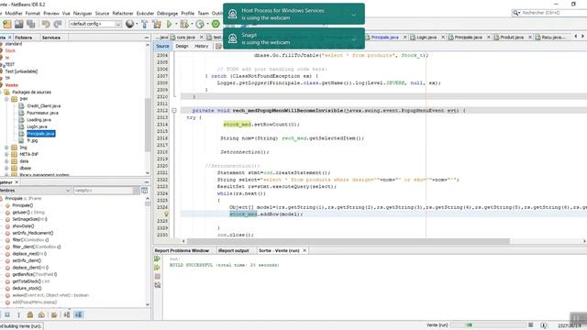This screenshot has height=330, width=587.
Task: Toggle Sort by Name in Navigator
Action: (67, 314)
